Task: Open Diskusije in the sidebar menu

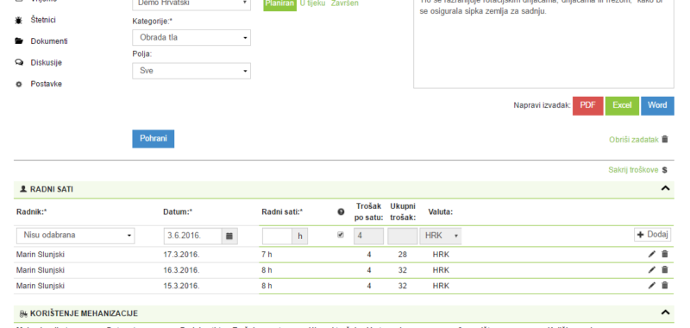Action: tap(47, 62)
